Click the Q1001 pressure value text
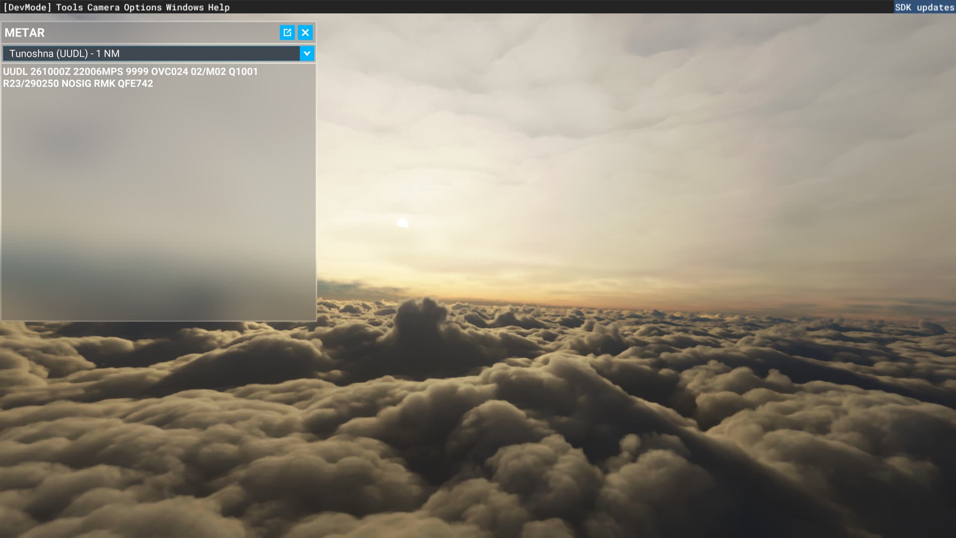Viewport: 956px width, 538px height. click(x=243, y=71)
